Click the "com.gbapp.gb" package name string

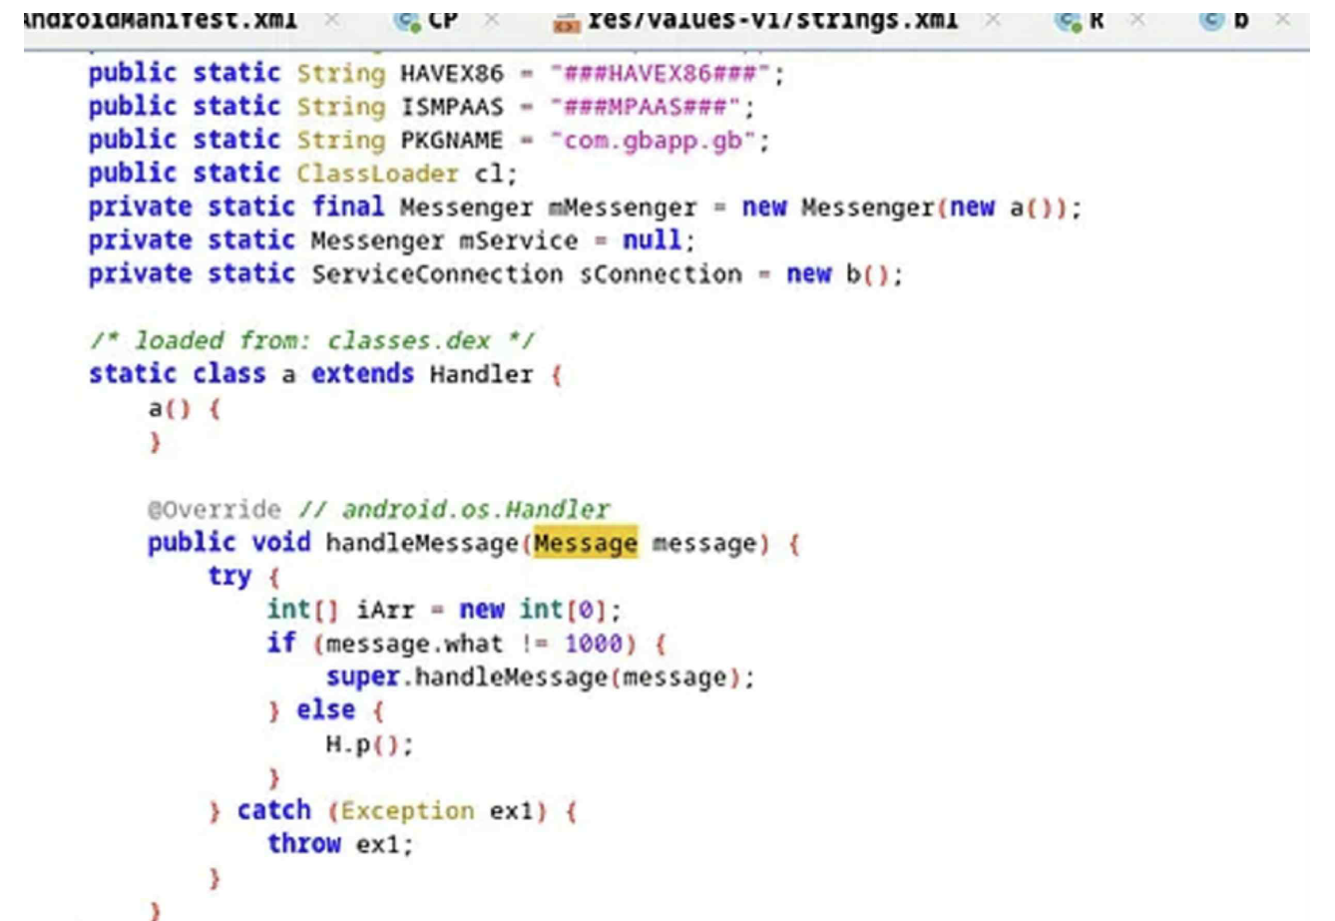654,141
